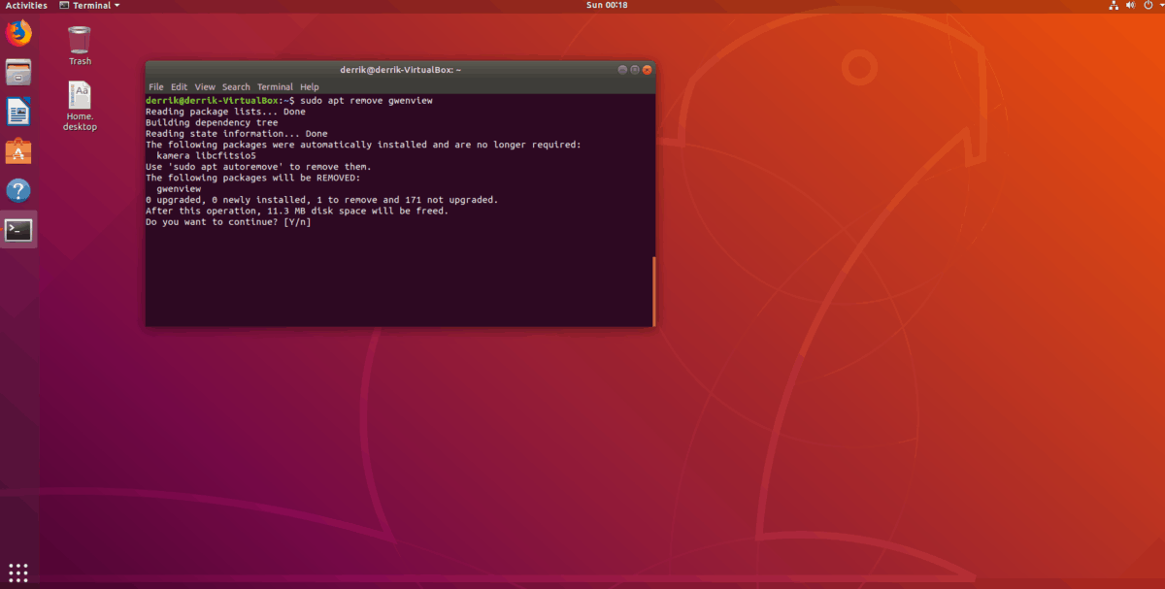Click Activities in the top bar

(x=25, y=5)
